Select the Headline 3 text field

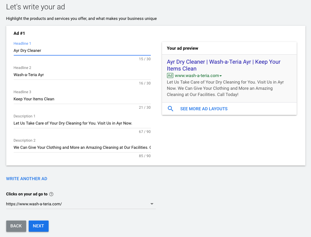click(82, 99)
